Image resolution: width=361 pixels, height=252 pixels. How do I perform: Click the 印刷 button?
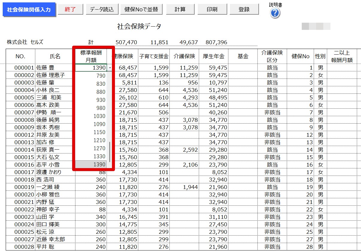click(212, 9)
